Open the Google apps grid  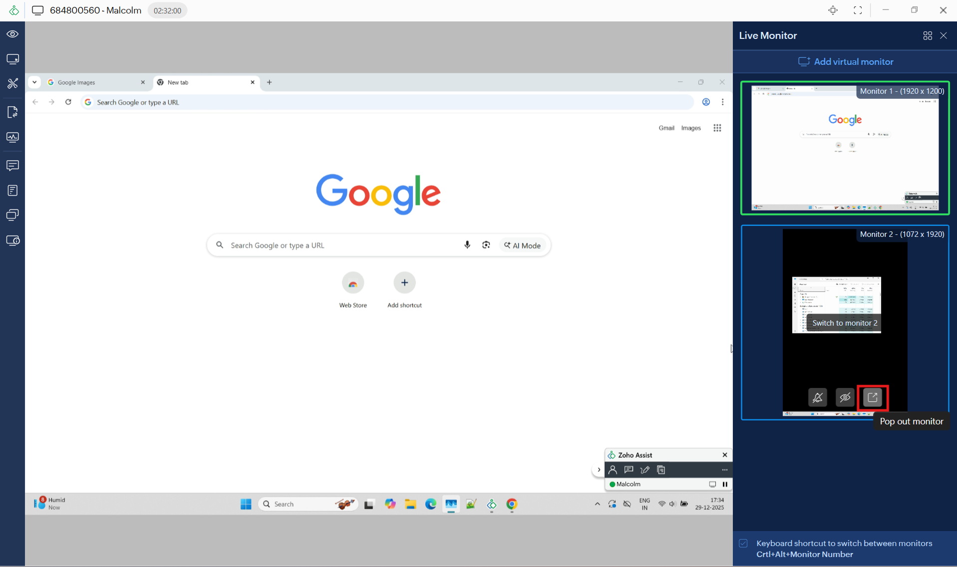717,128
